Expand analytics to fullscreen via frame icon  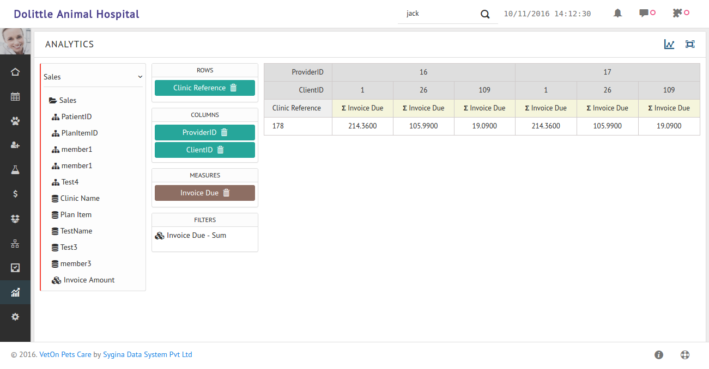coord(690,44)
